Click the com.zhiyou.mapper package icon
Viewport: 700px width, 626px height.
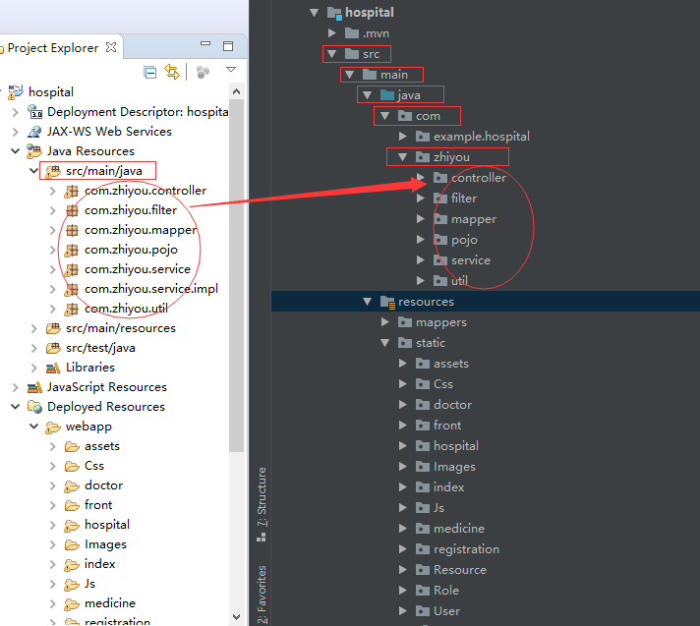(72, 230)
